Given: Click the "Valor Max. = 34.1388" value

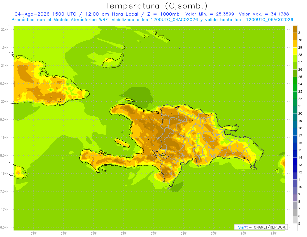Looking at the screenshot, I should tap(264, 14).
